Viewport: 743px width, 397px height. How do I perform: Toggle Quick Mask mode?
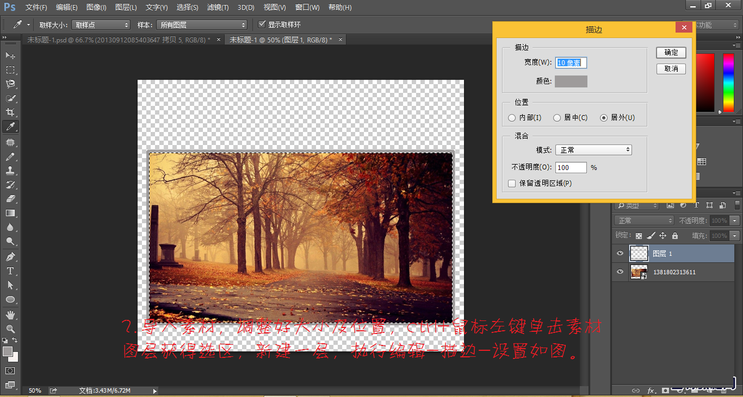point(10,370)
